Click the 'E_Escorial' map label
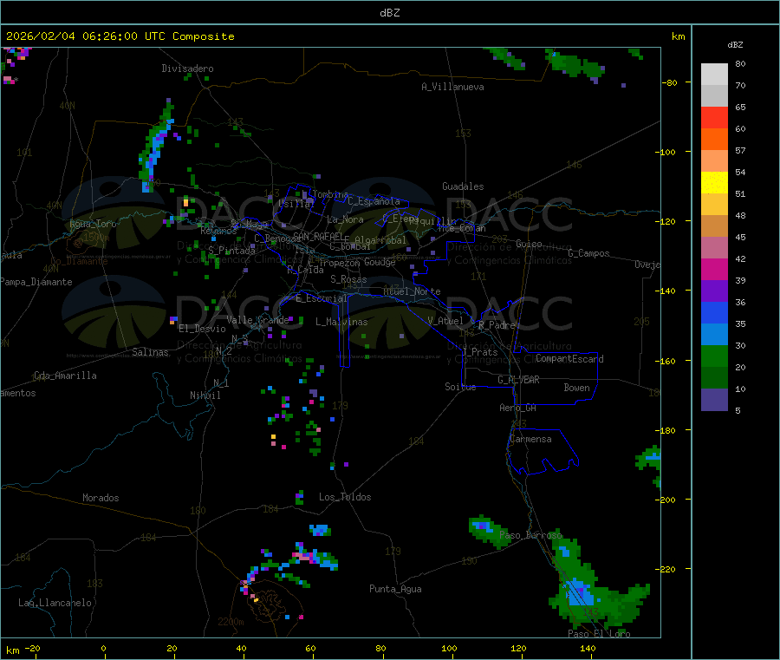 [322, 298]
